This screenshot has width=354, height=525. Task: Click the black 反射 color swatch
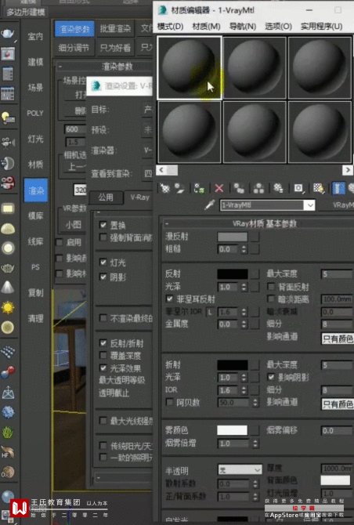pos(232,274)
